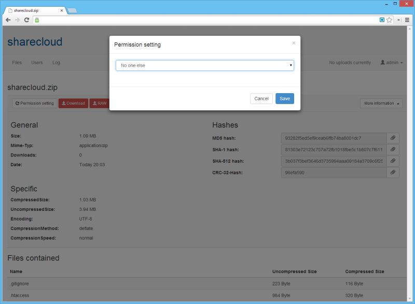Click the browser back arrow
This screenshot has width=415, height=304.
(x=7, y=20)
